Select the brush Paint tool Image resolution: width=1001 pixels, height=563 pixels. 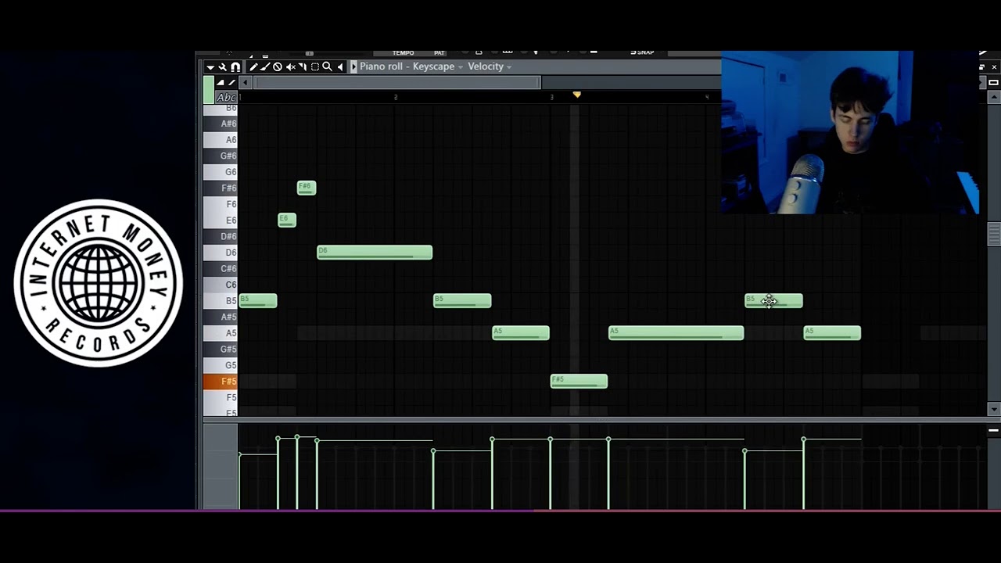(x=265, y=67)
